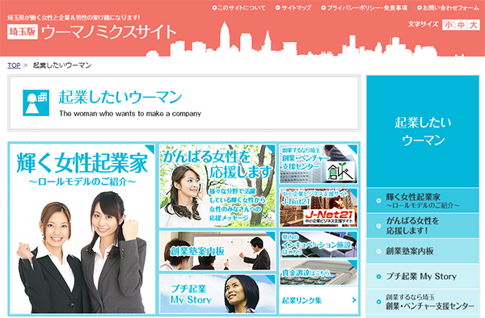Screen dimensions: 485x318
Task: Open the 創業塾案内板 banner
Action: (x=217, y=251)
